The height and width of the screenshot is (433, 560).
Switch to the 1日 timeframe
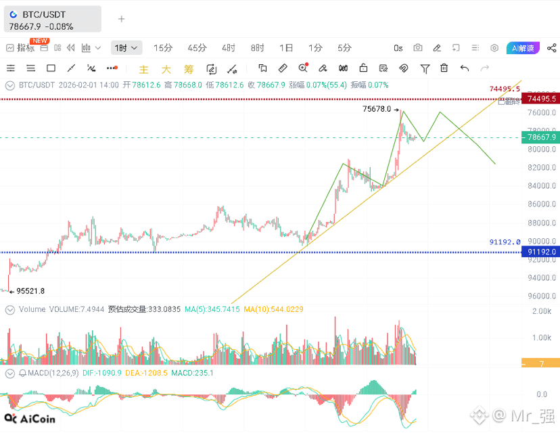point(286,48)
